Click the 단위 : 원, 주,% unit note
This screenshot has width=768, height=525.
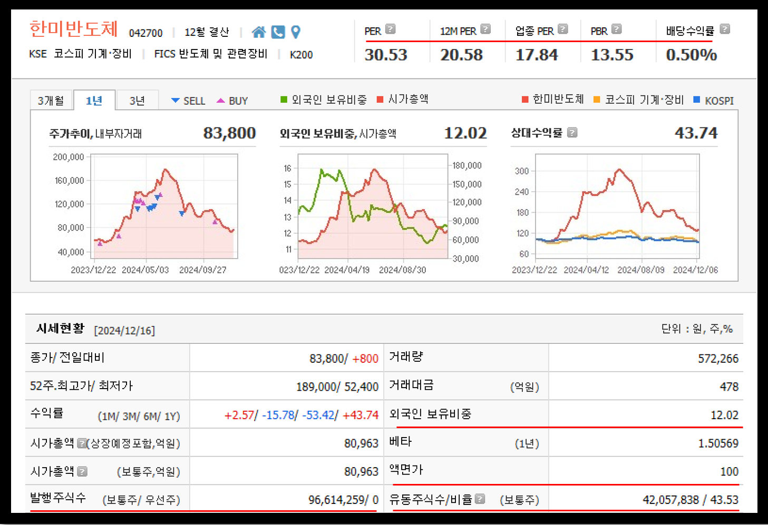point(697,329)
